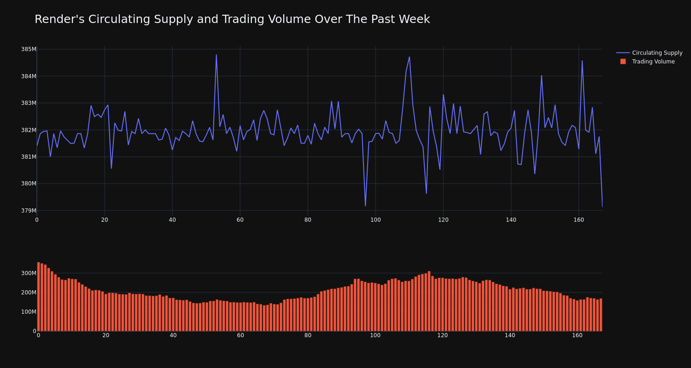Select the 382M label on supply axis

(x=29, y=130)
